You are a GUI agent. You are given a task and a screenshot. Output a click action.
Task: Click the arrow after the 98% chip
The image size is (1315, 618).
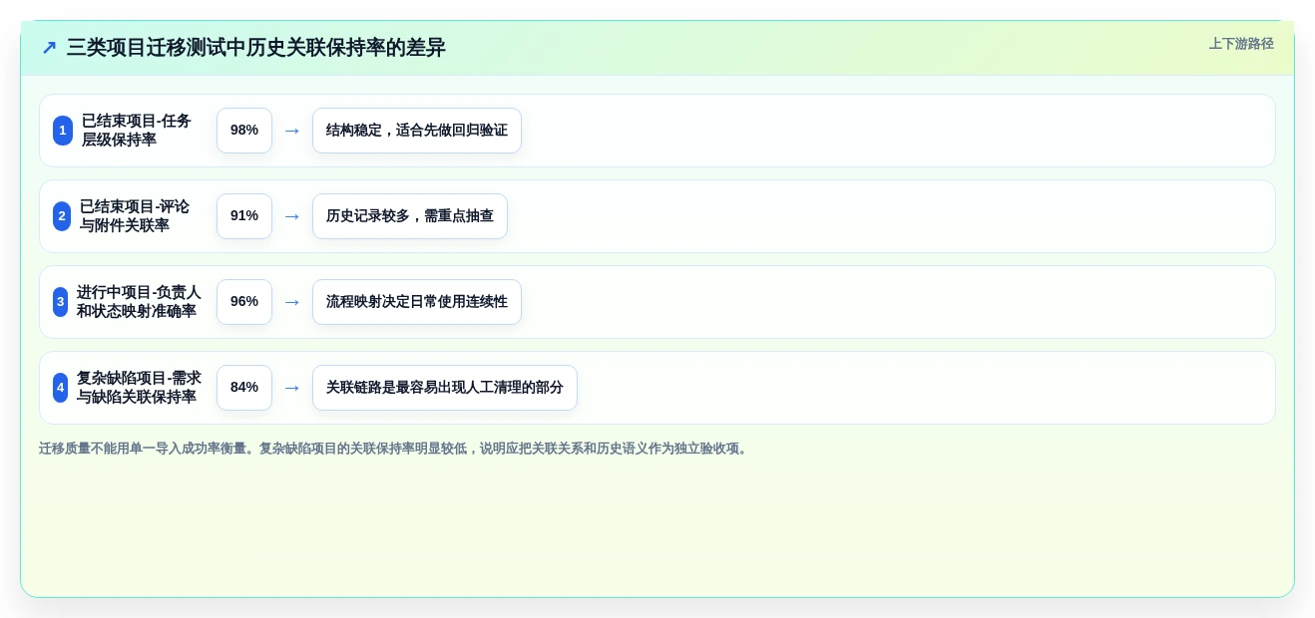point(292,131)
